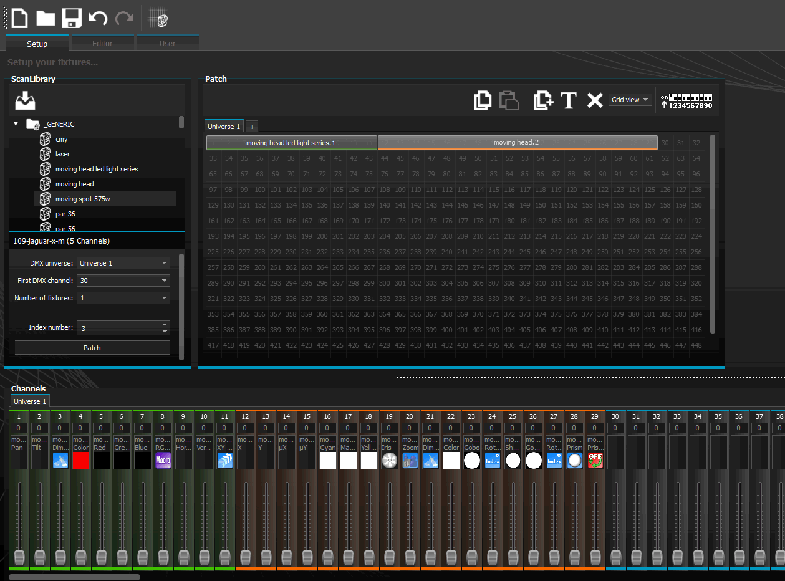Add a new universe tab in Patch
The height and width of the screenshot is (581, 785).
[252, 126]
